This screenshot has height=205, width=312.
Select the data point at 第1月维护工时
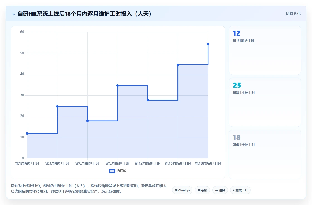point(27,133)
